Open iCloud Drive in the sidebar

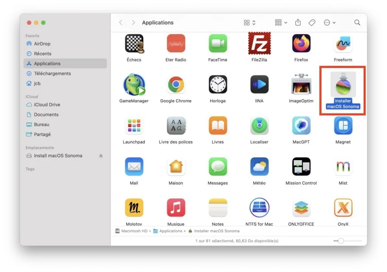click(x=65, y=104)
